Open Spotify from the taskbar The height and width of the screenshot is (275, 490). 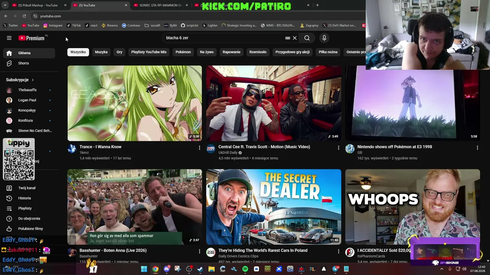pyautogui.click(x=245, y=269)
